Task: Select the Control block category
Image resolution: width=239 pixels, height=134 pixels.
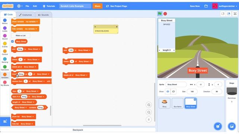Action: [5, 52]
